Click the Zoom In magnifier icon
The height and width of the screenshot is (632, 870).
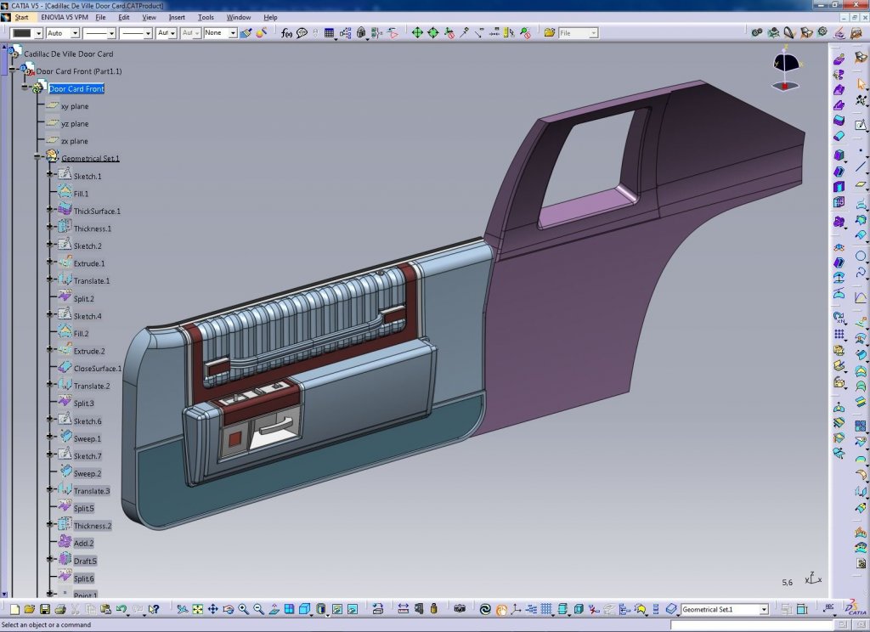click(x=243, y=609)
